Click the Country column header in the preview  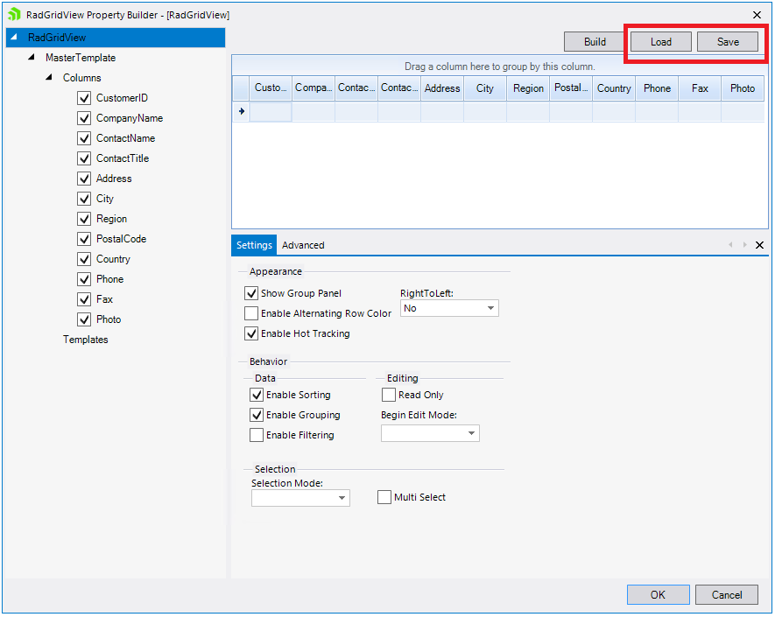[x=613, y=88]
